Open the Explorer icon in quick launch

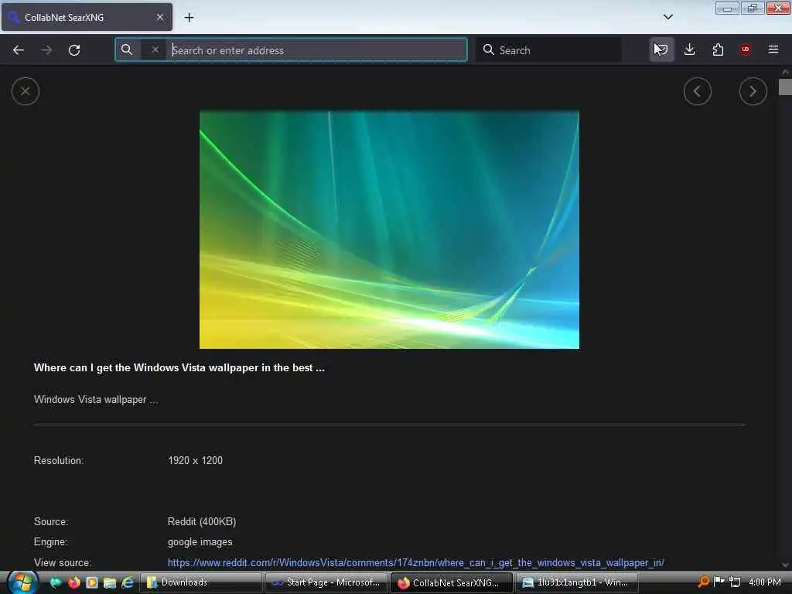[110, 582]
